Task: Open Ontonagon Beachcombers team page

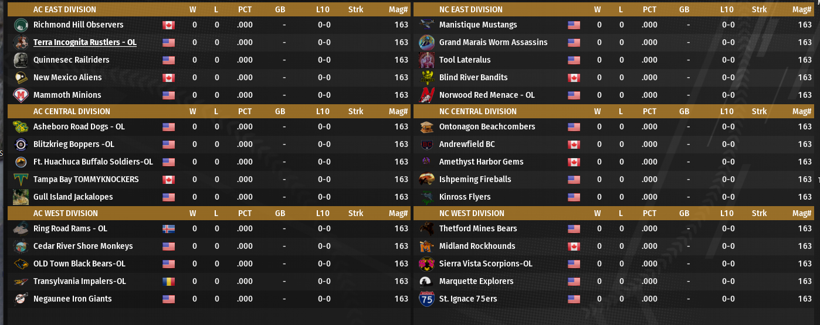Action: click(x=487, y=126)
